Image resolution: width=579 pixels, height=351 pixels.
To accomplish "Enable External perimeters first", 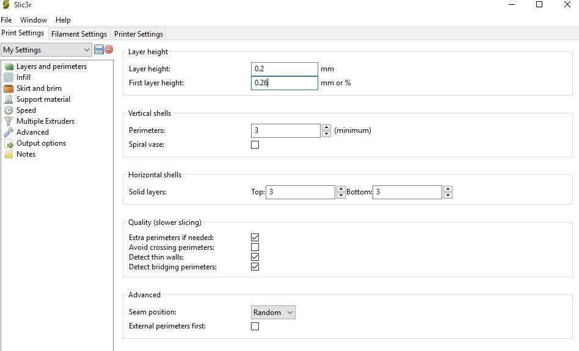I will click(x=255, y=327).
